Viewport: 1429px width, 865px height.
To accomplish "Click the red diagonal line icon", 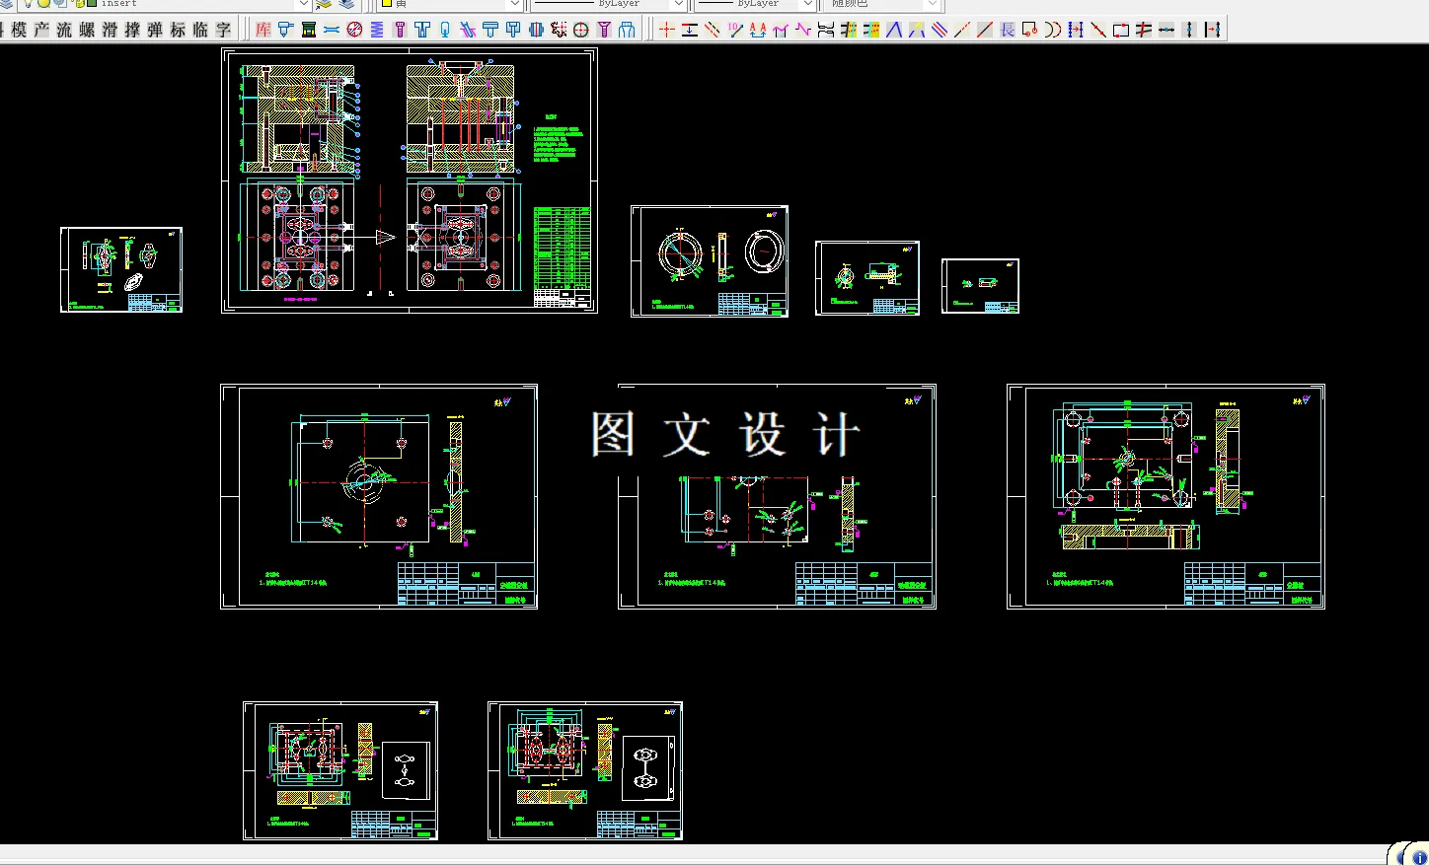I will [x=984, y=30].
